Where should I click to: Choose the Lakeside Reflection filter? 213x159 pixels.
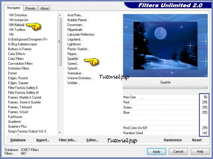tap(81, 34)
